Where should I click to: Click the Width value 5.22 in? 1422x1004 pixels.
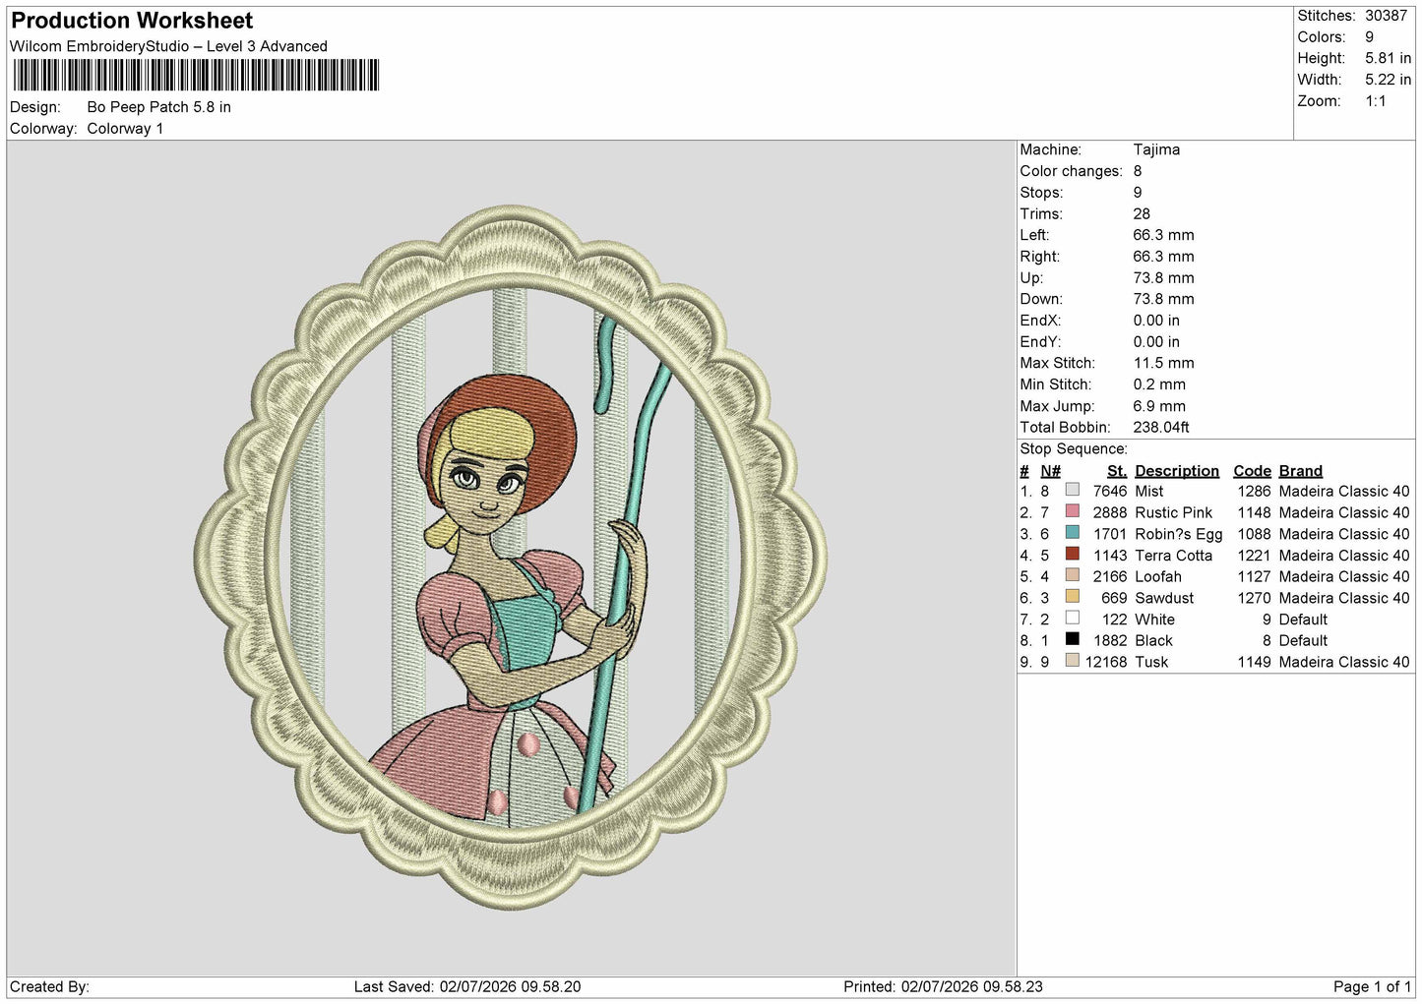point(1388,80)
